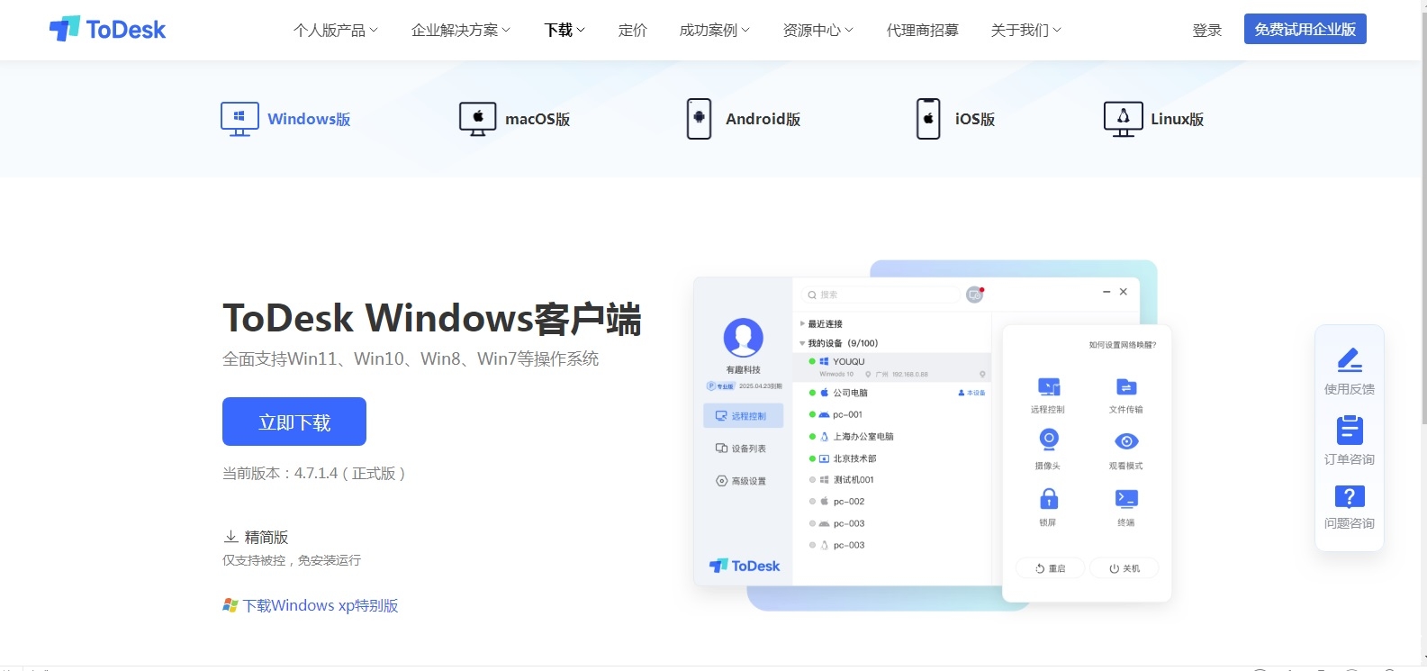
Task: Download the 精简版 lite version
Action: point(257,537)
